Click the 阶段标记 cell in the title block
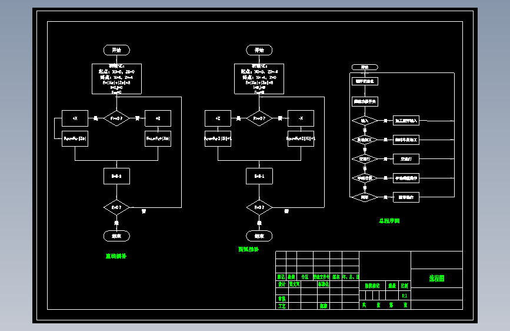 [x=372, y=286]
